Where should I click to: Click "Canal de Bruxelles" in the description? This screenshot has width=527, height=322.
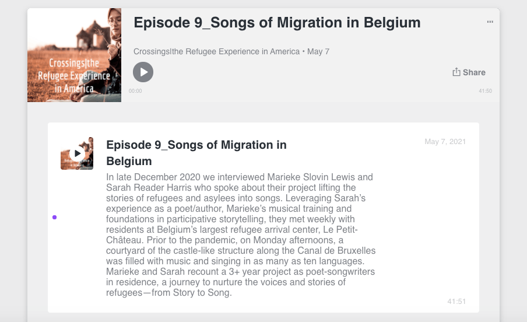[338, 251]
